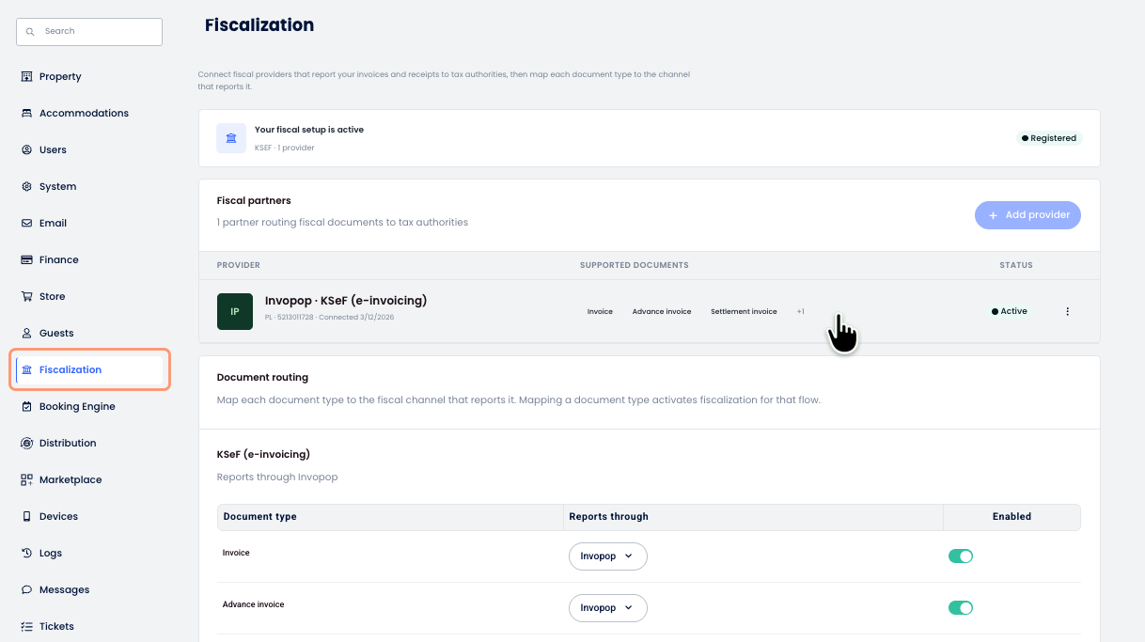Disable the Advance invoice toggle
1145x642 pixels.
pyautogui.click(x=961, y=608)
